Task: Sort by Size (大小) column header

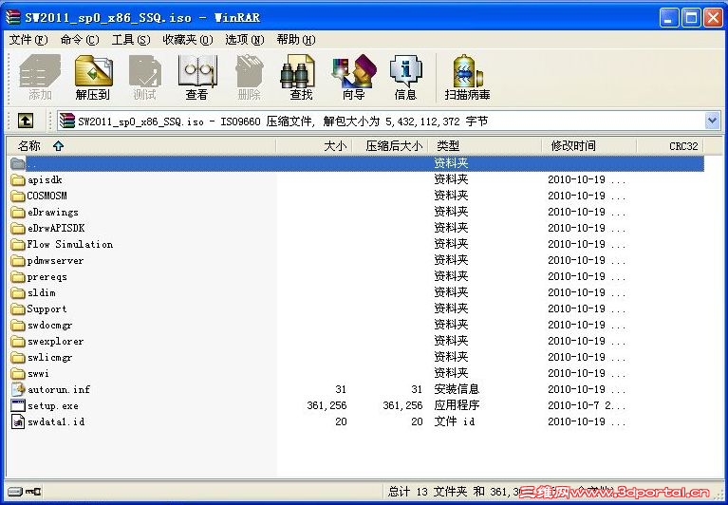Action: [x=314, y=146]
